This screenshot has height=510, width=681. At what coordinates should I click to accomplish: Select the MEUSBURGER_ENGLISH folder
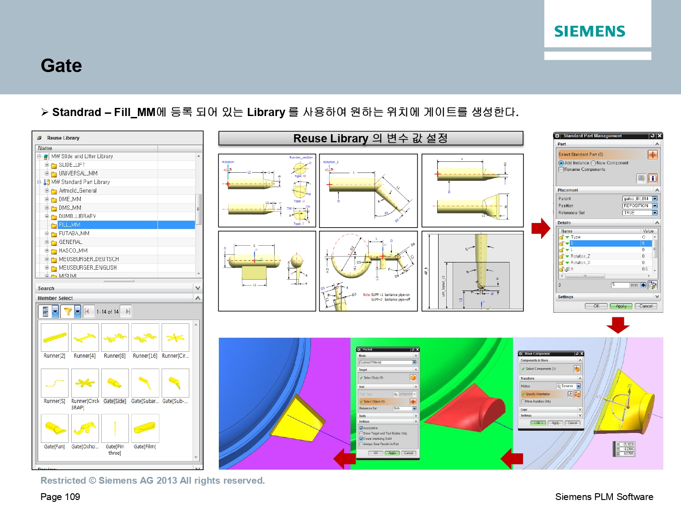[x=88, y=268]
